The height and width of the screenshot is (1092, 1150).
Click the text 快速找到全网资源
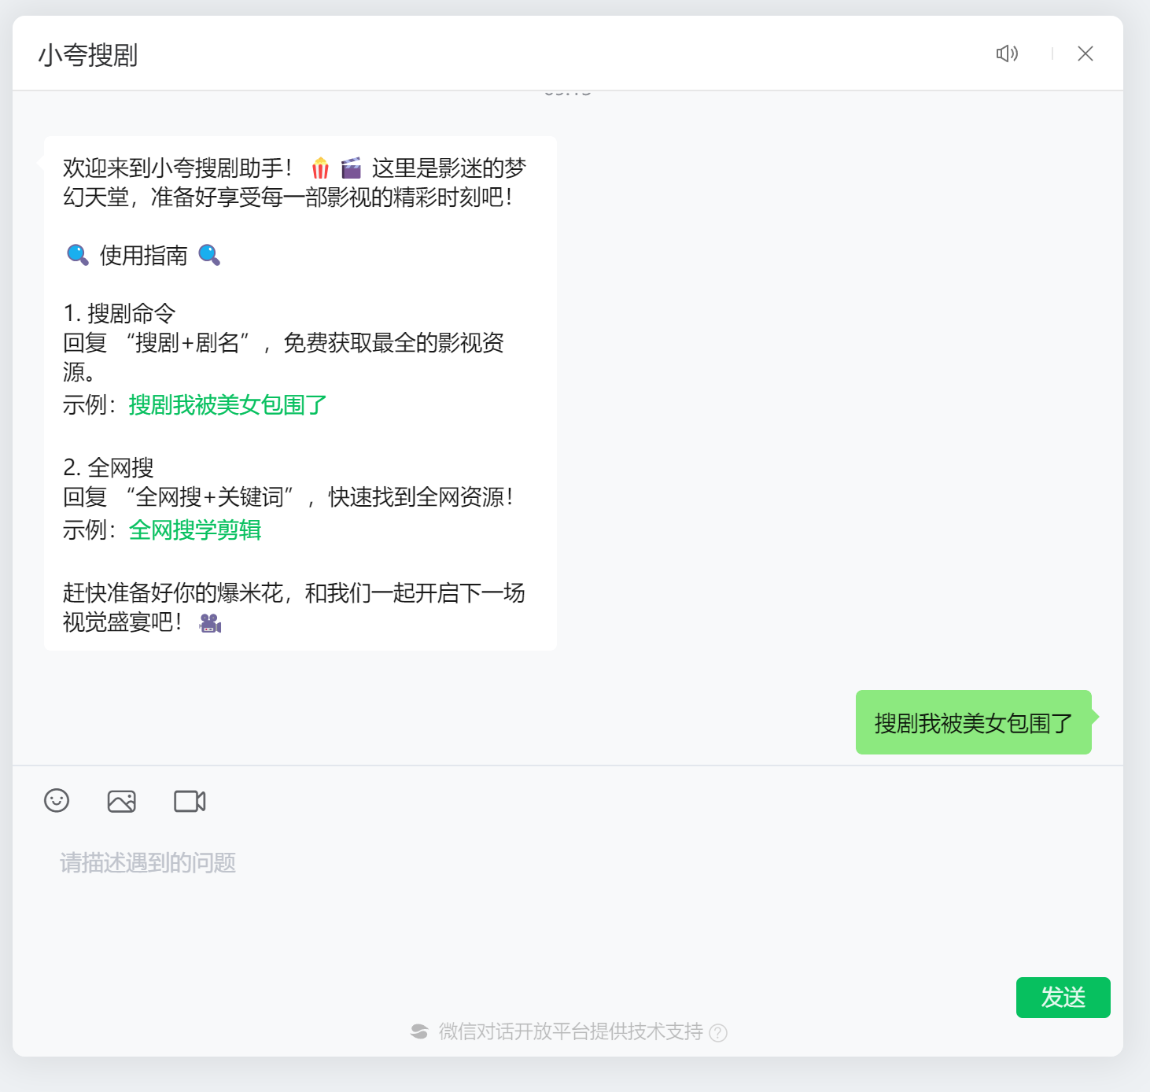click(x=422, y=497)
